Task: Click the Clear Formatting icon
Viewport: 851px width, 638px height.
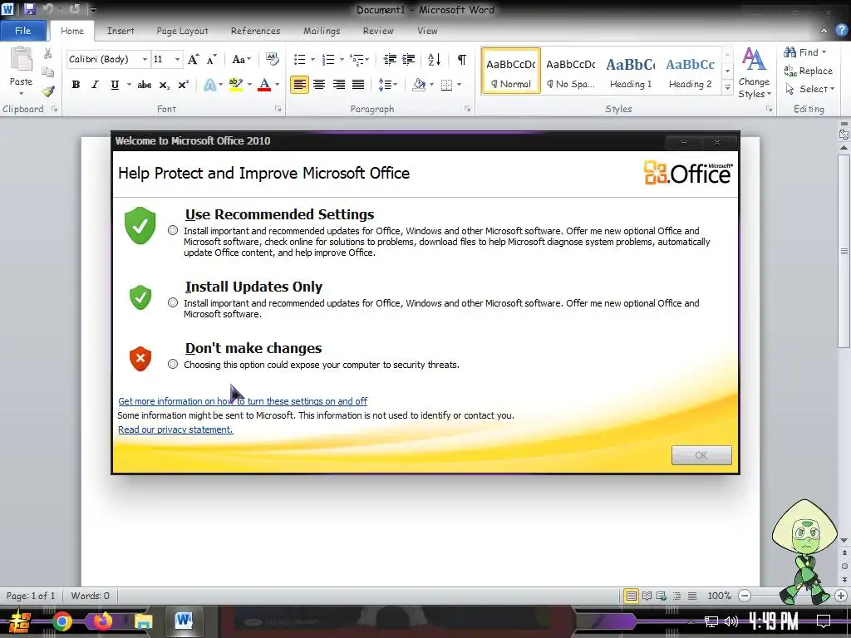Action: tap(272, 59)
